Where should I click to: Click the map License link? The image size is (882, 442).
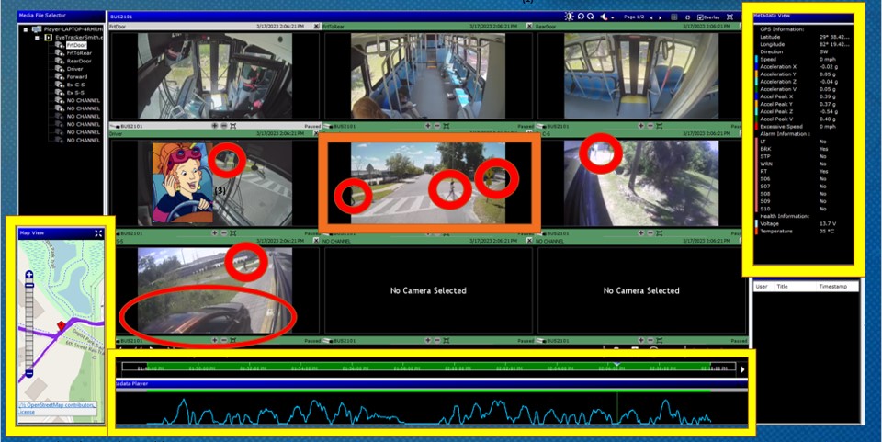click(x=28, y=412)
